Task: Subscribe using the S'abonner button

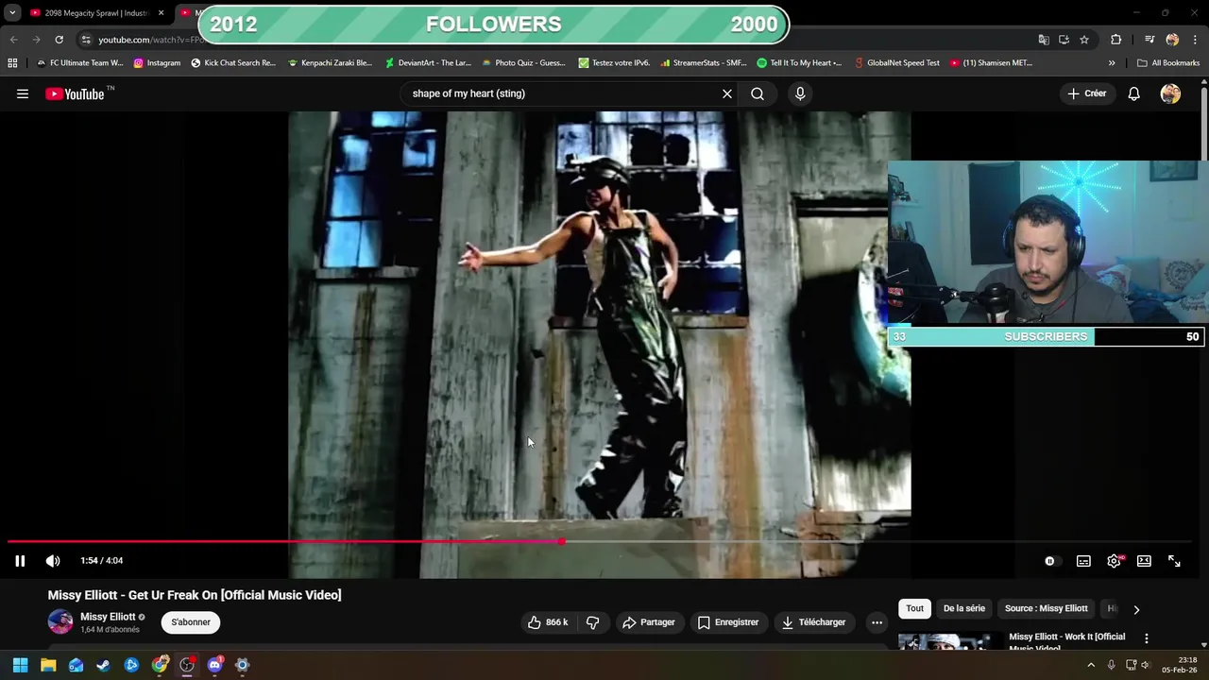Action: [191, 622]
